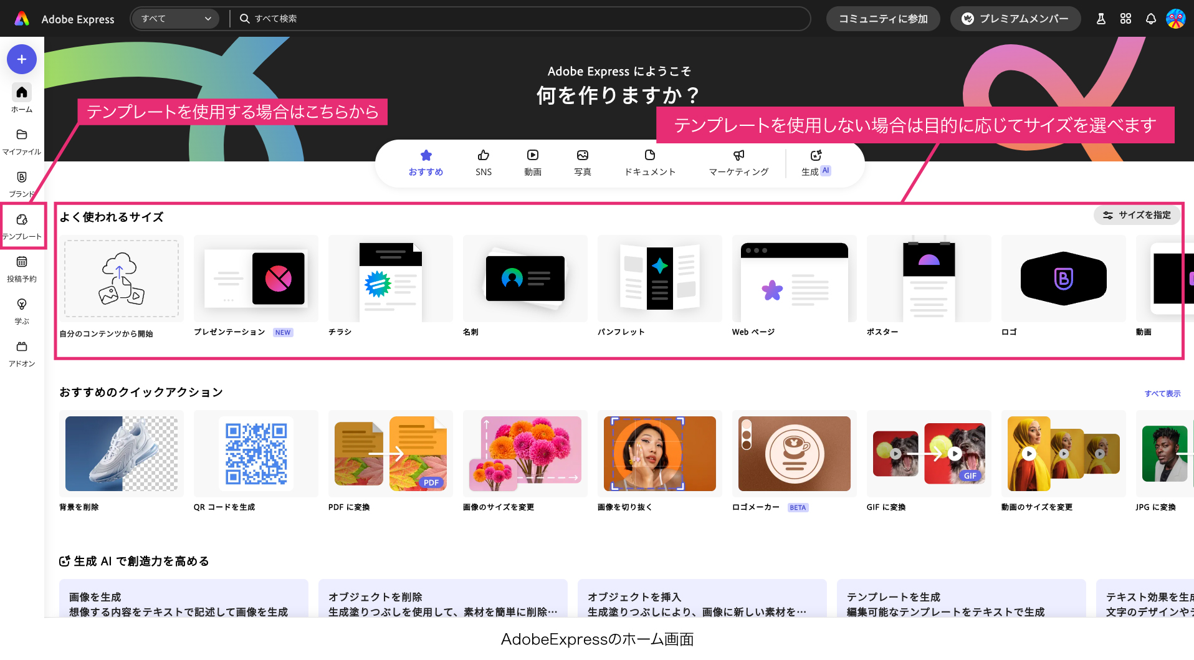
Task: Open マイファイル in the sidebar
Action: (22, 141)
